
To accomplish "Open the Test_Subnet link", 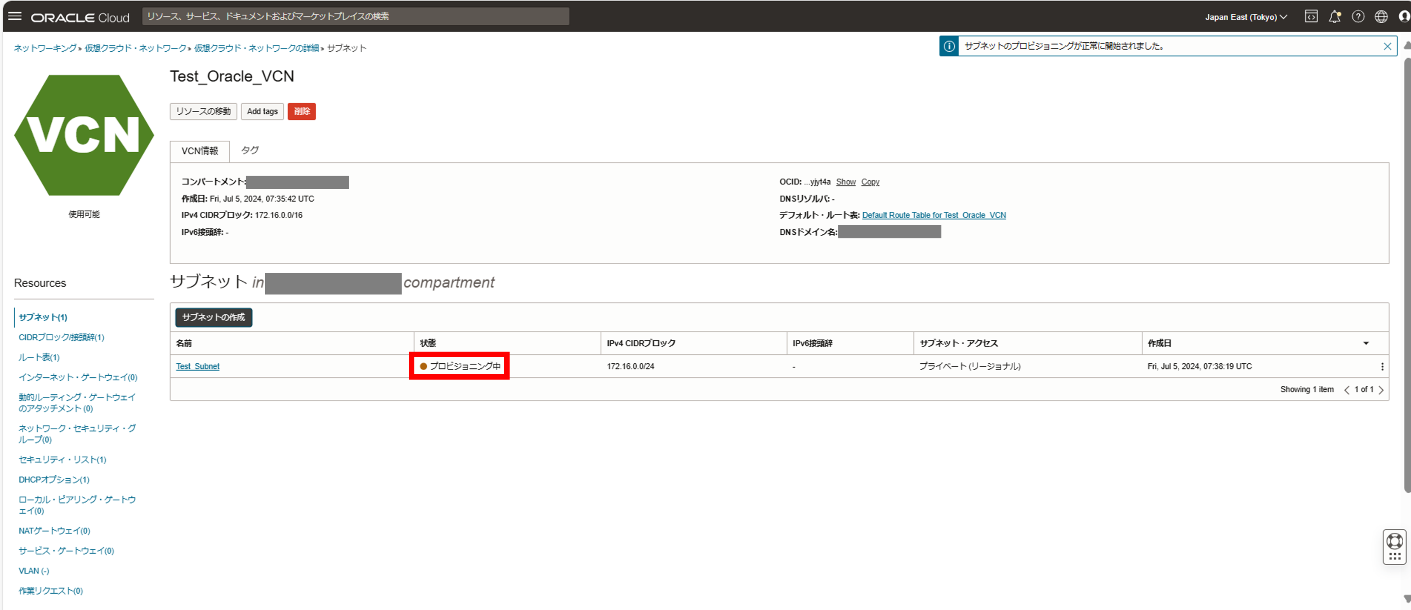I will coord(198,366).
